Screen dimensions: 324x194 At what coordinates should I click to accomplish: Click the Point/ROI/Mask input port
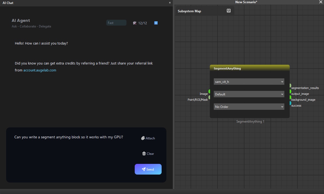[209, 97]
